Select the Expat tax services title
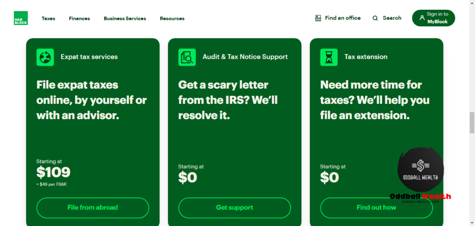The height and width of the screenshot is (226, 475). pyautogui.click(x=89, y=57)
